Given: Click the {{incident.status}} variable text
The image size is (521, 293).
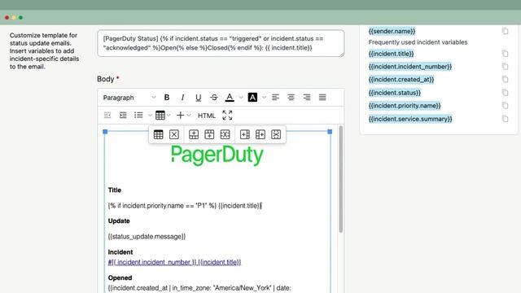Looking at the screenshot, I should pos(394,93).
